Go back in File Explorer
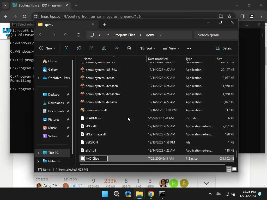Image resolution: width=267 pixels, height=200 pixels. coord(41,35)
